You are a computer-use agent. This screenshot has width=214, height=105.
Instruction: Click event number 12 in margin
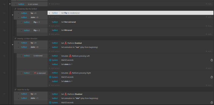point(4,22)
